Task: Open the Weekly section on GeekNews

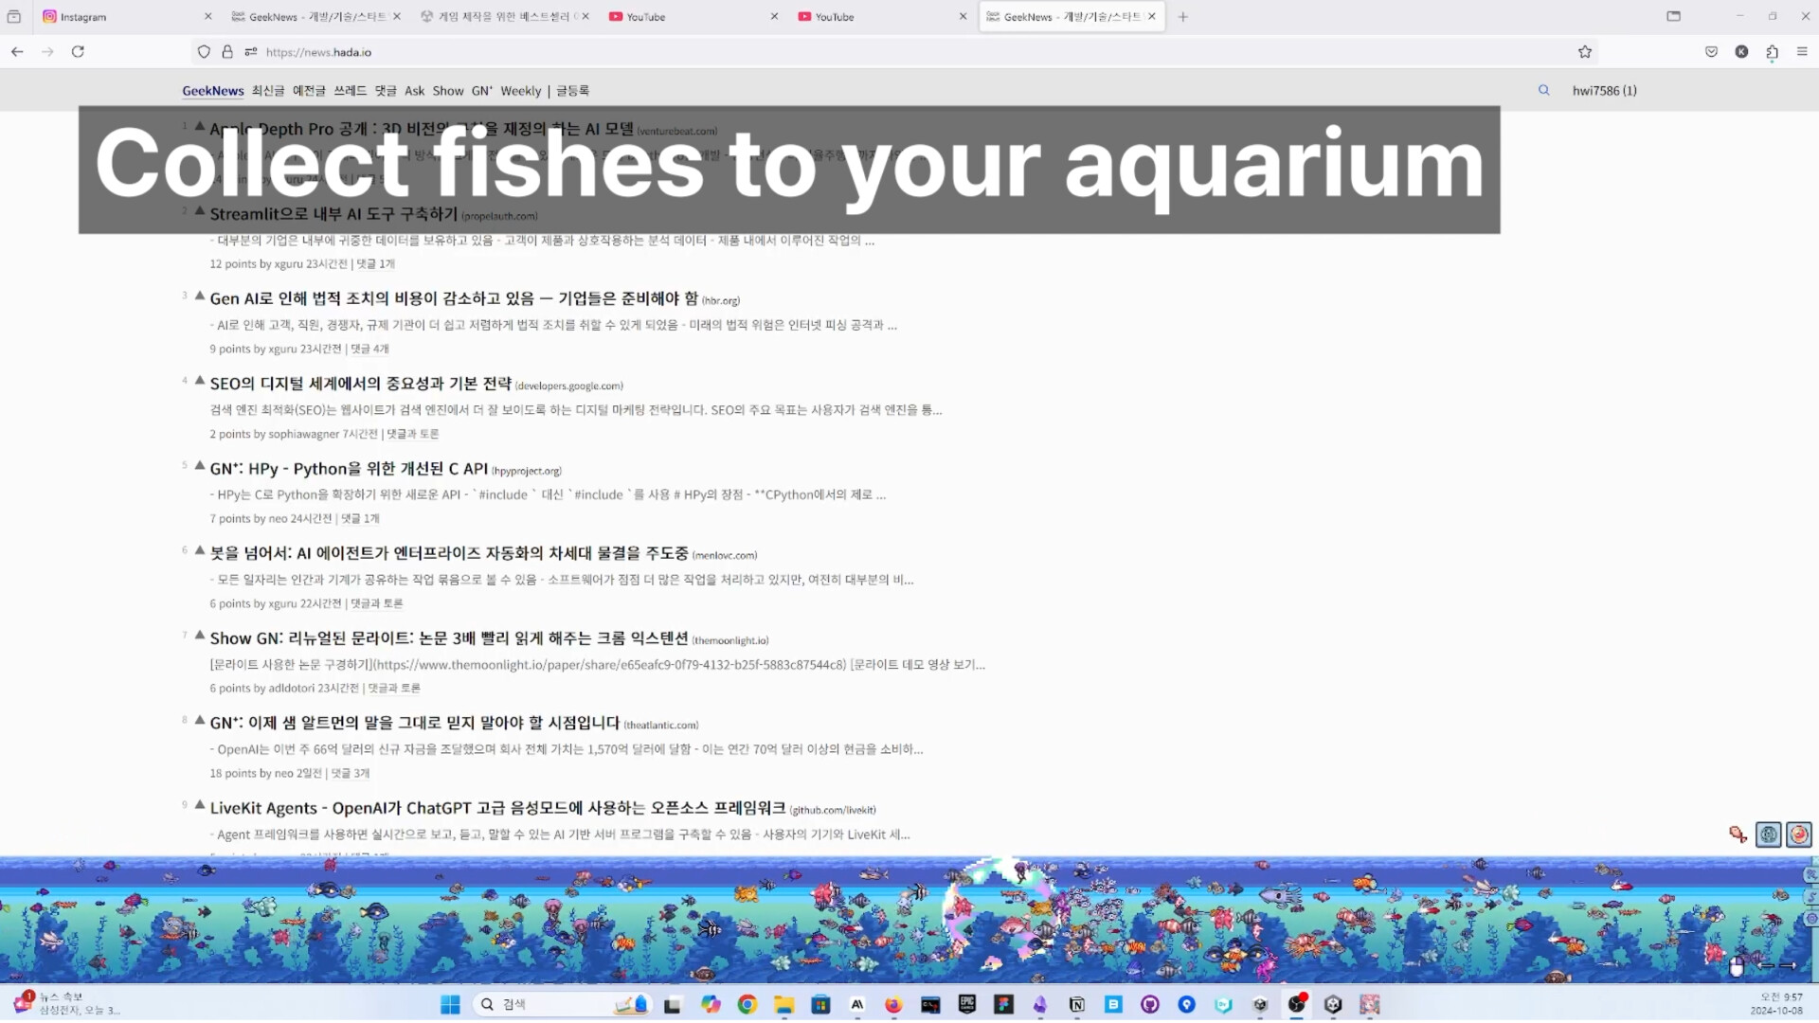Action: pyautogui.click(x=520, y=90)
